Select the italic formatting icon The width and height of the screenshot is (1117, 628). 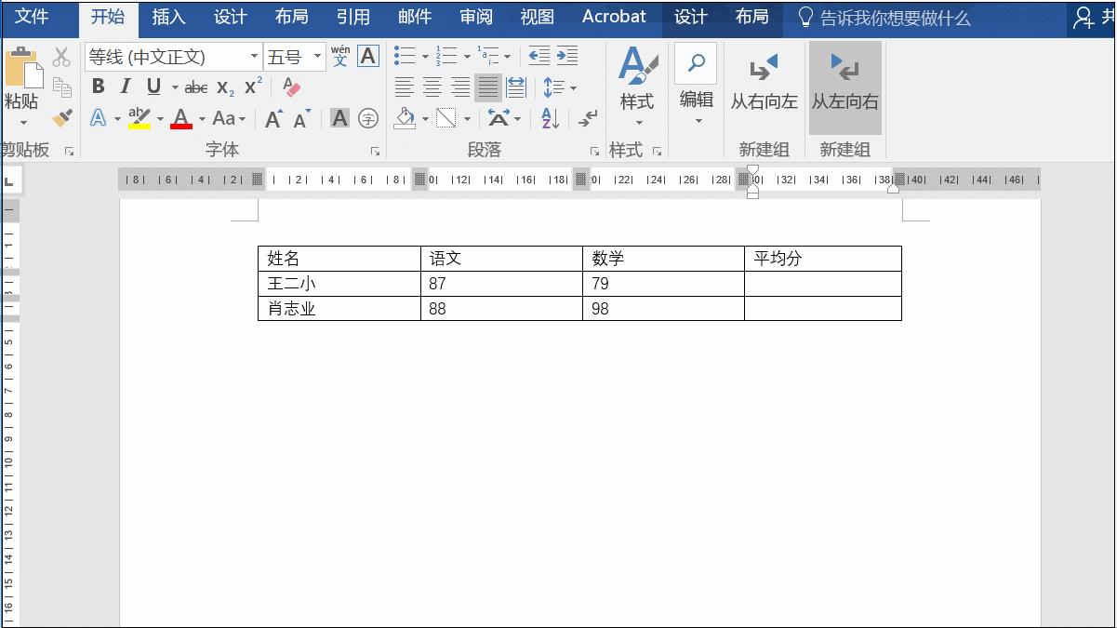[124, 87]
